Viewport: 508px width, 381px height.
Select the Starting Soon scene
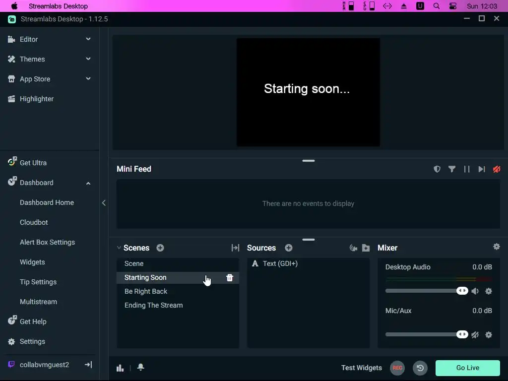[x=178, y=277]
